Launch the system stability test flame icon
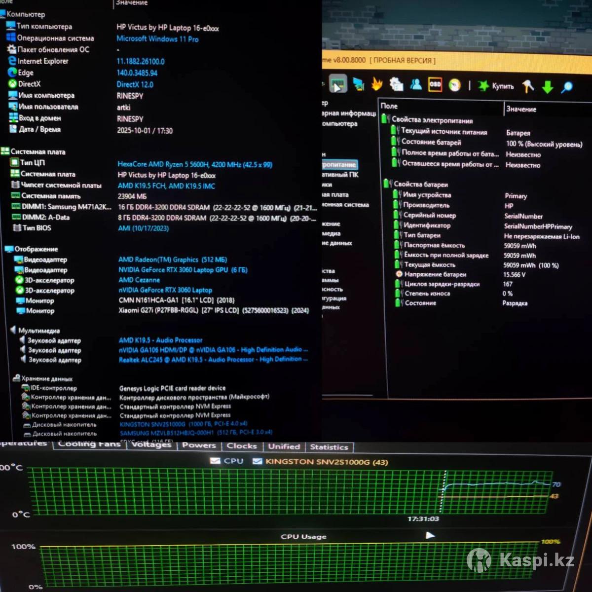Viewport: 592px width, 592px height. pyautogui.click(x=377, y=85)
